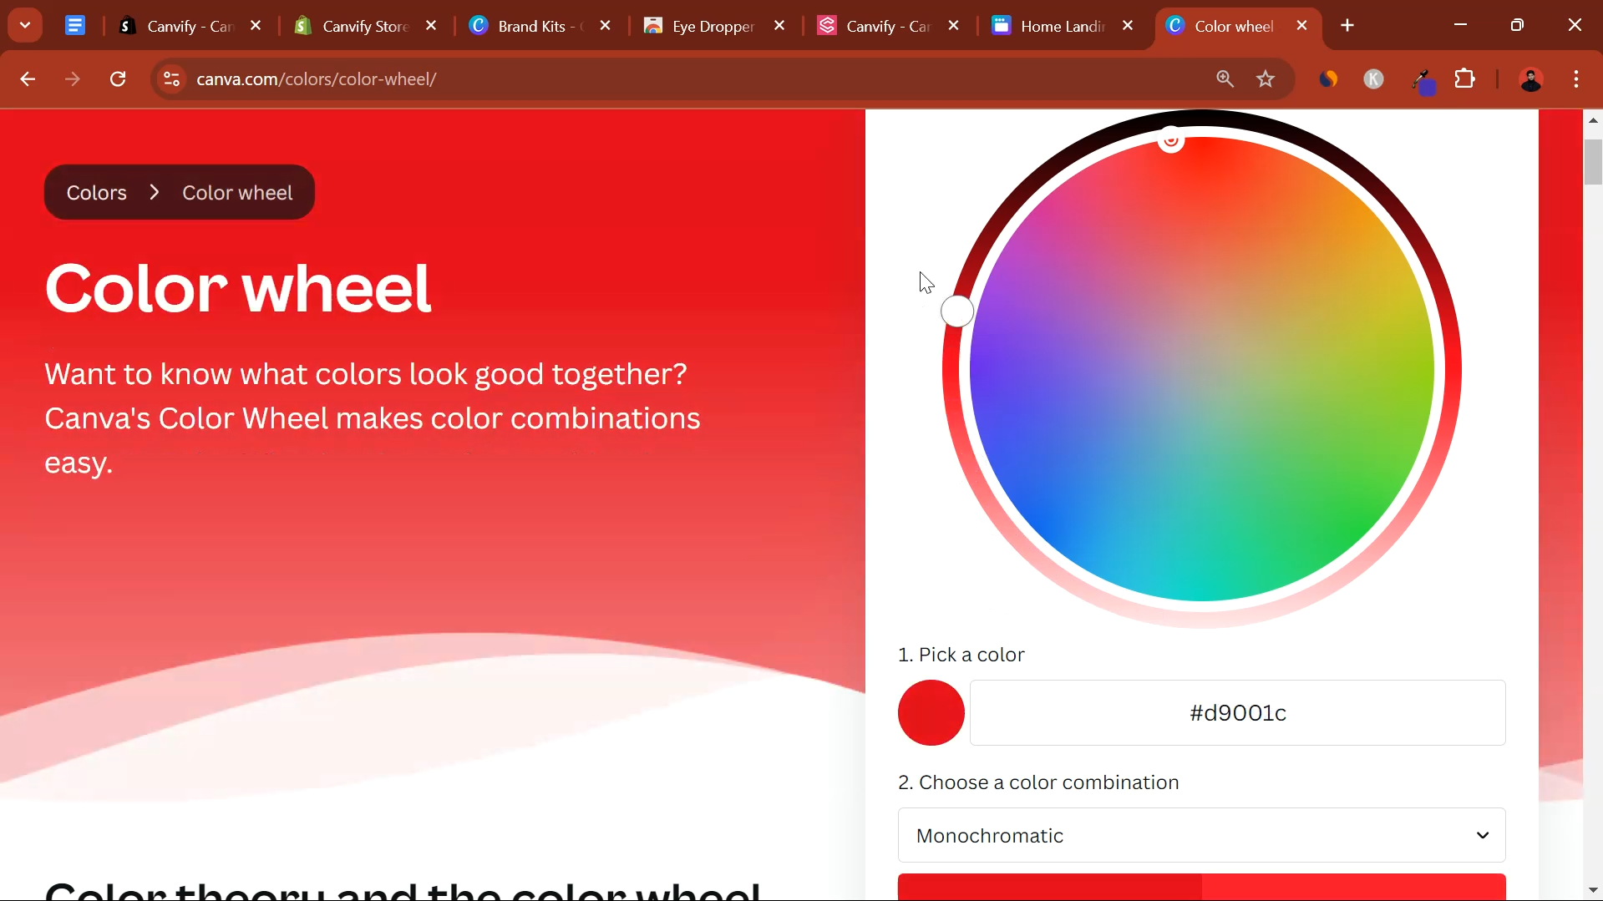Open the Chrome three-dot menu
Viewport: 1603px width, 901px height.
(x=1576, y=79)
